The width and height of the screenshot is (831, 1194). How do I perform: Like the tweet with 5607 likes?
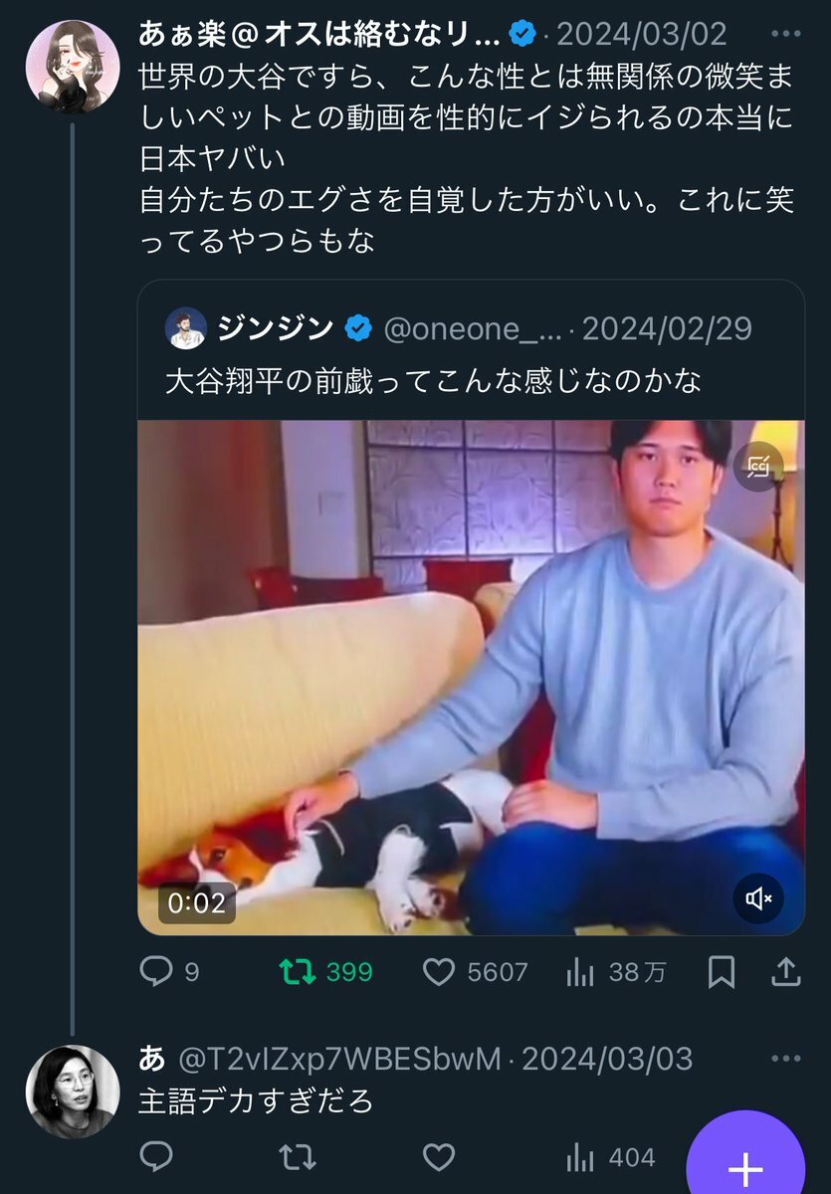[x=439, y=971]
